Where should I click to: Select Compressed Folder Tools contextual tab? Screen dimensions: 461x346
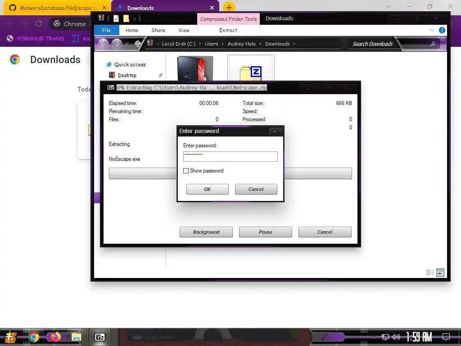pyautogui.click(x=228, y=19)
